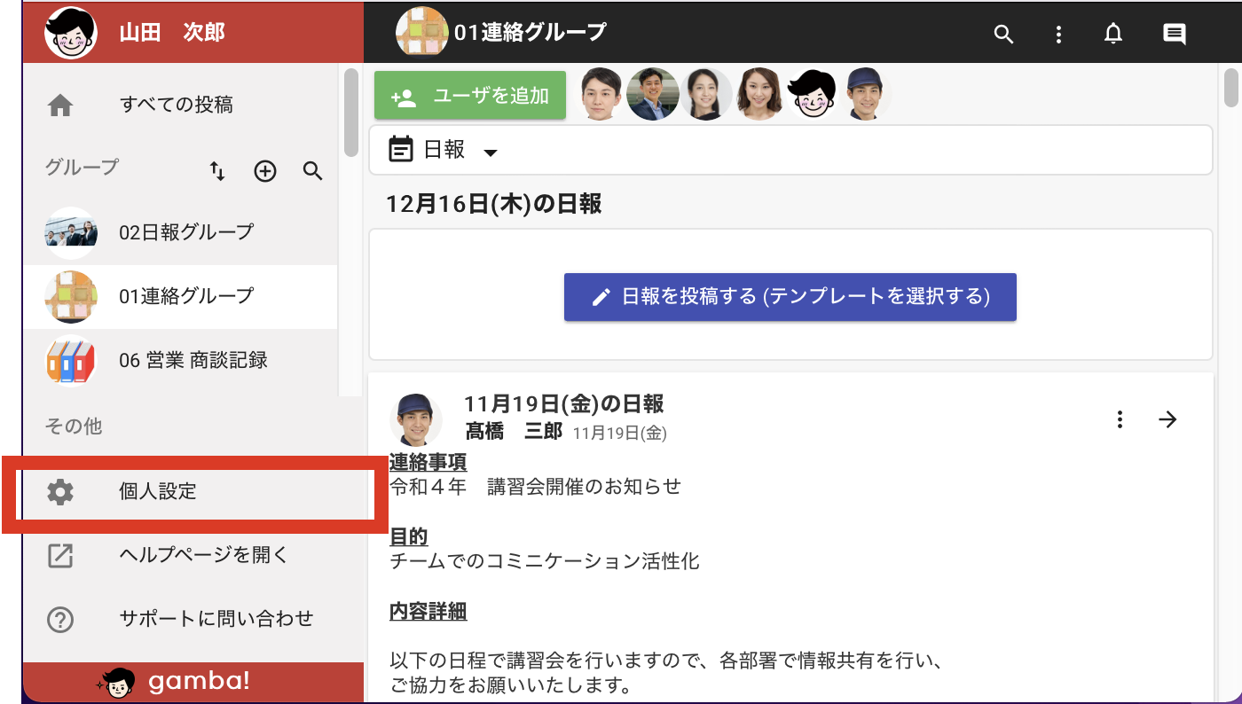Open notifications bell

click(x=1112, y=35)
